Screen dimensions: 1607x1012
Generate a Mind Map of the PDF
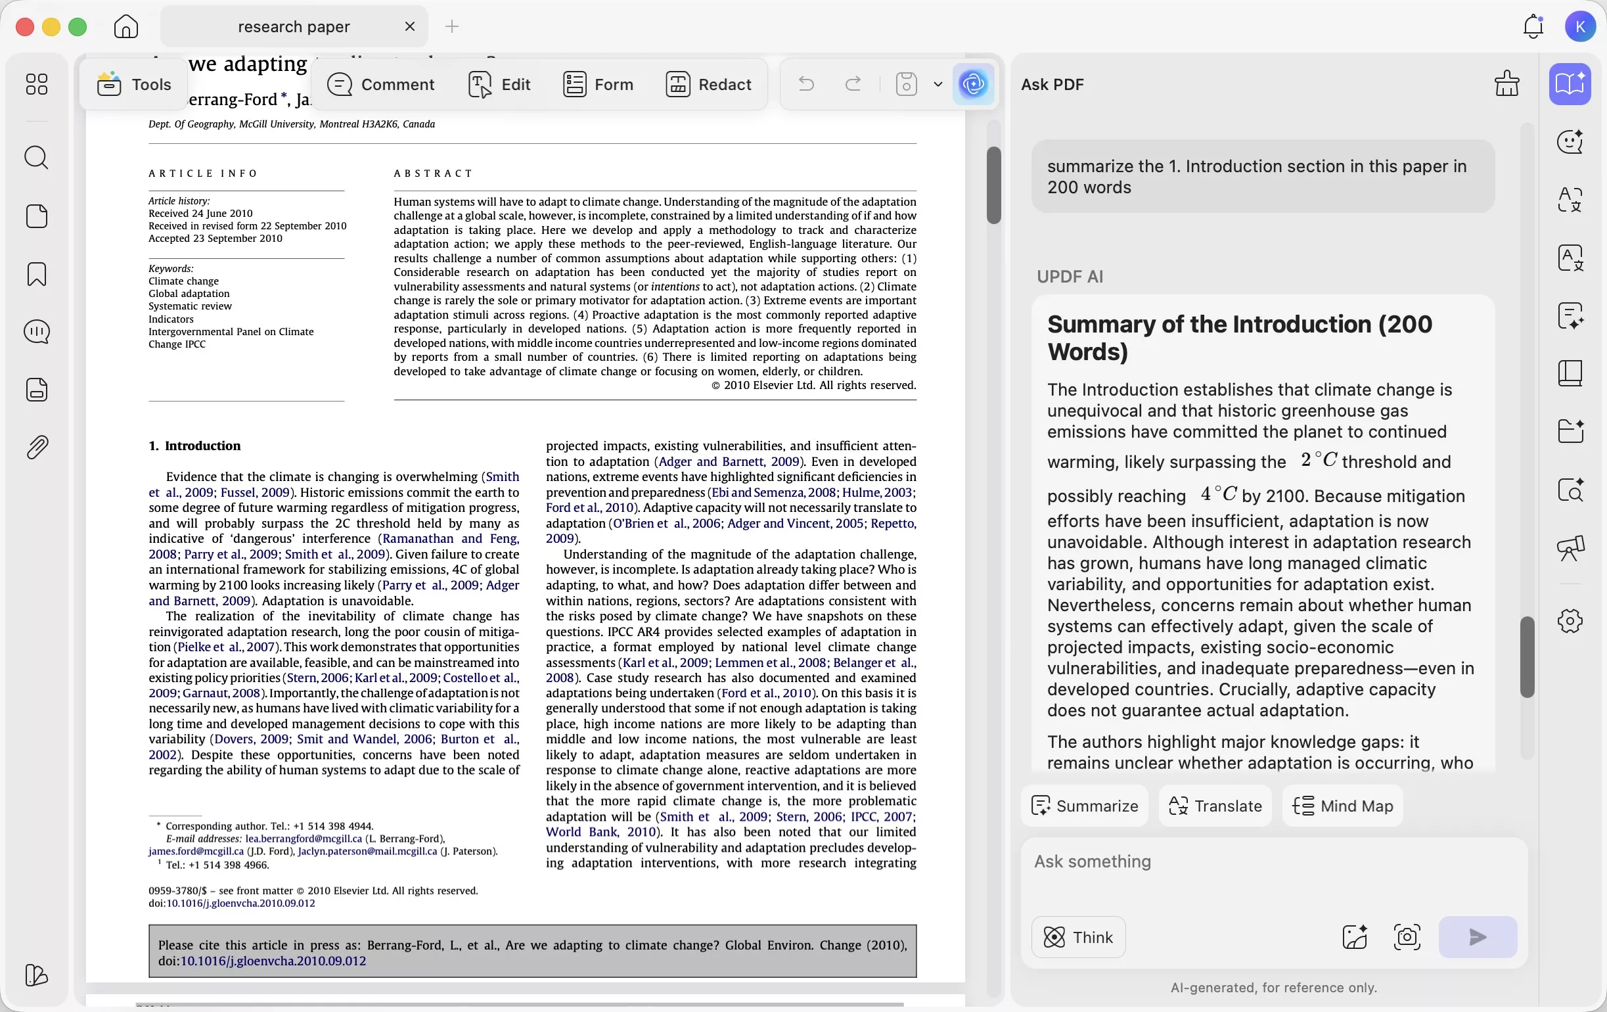tap(1343, 806)
